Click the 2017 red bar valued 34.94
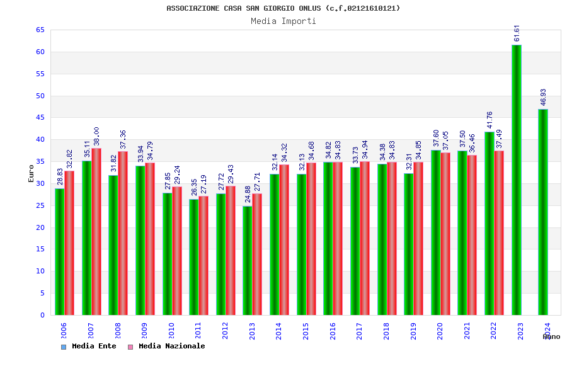 point(365,238)
